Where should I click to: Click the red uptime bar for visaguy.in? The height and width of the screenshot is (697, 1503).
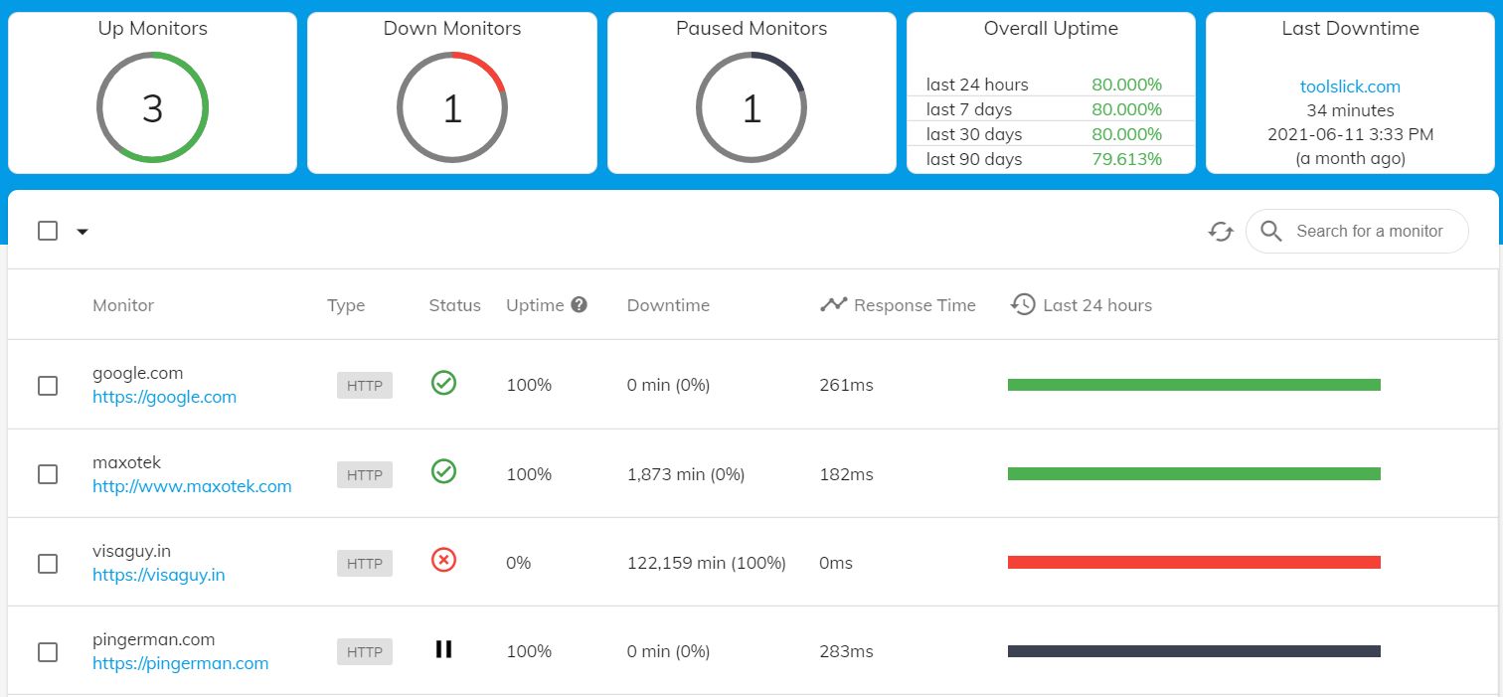(1193, 561)
